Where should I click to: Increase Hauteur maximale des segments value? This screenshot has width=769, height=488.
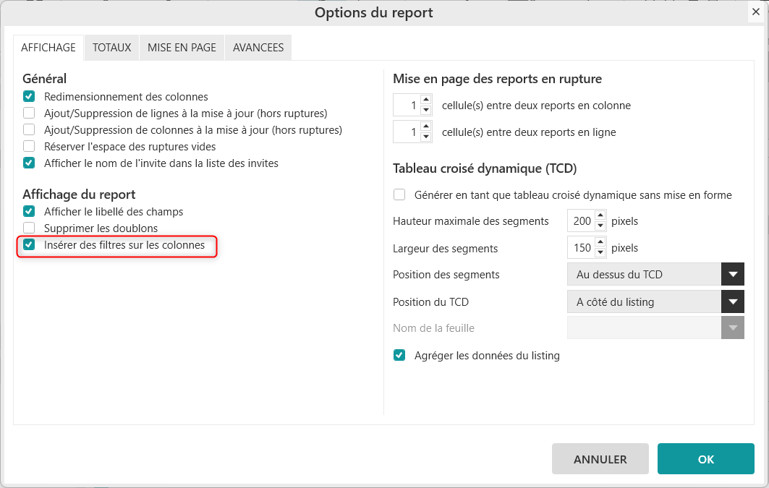pos(600,216)
